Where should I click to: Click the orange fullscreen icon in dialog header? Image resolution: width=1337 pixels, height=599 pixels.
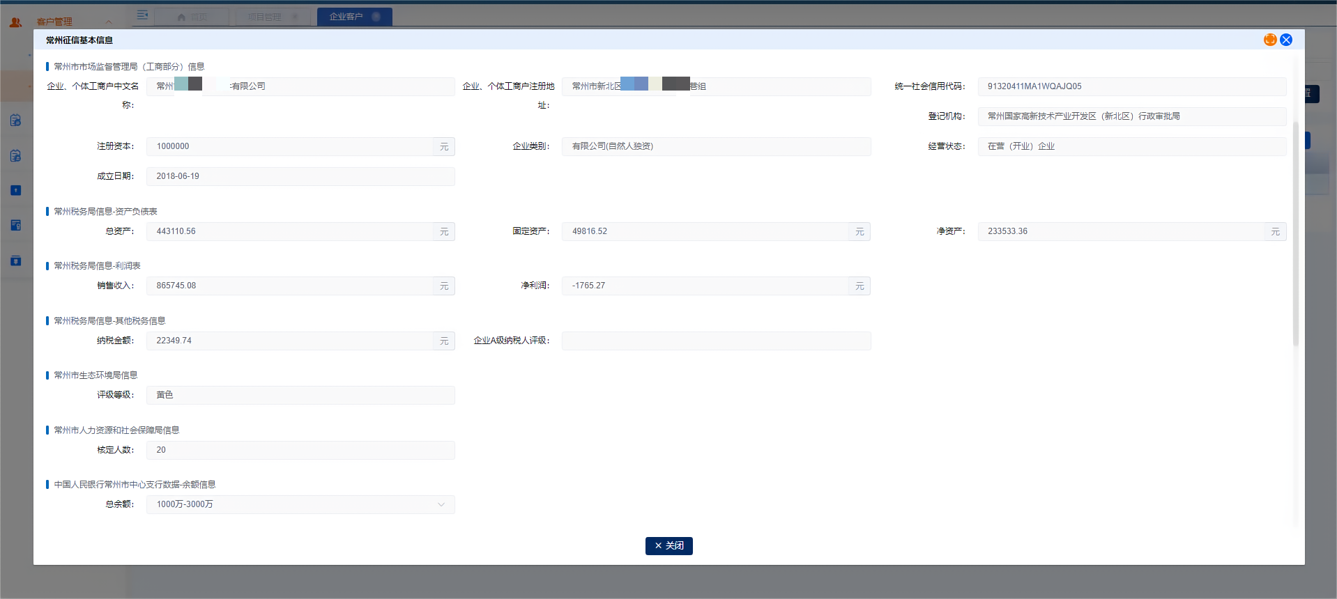point(1269,40)
